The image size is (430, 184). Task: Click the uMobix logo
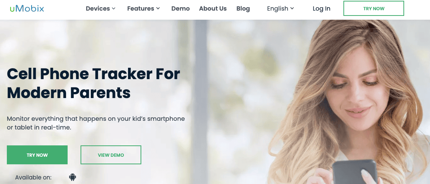pyautogui.click(x=27, y=8)
